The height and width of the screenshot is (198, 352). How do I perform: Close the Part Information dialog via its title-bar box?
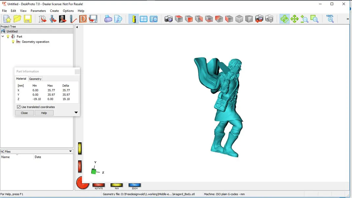point(77,71)
